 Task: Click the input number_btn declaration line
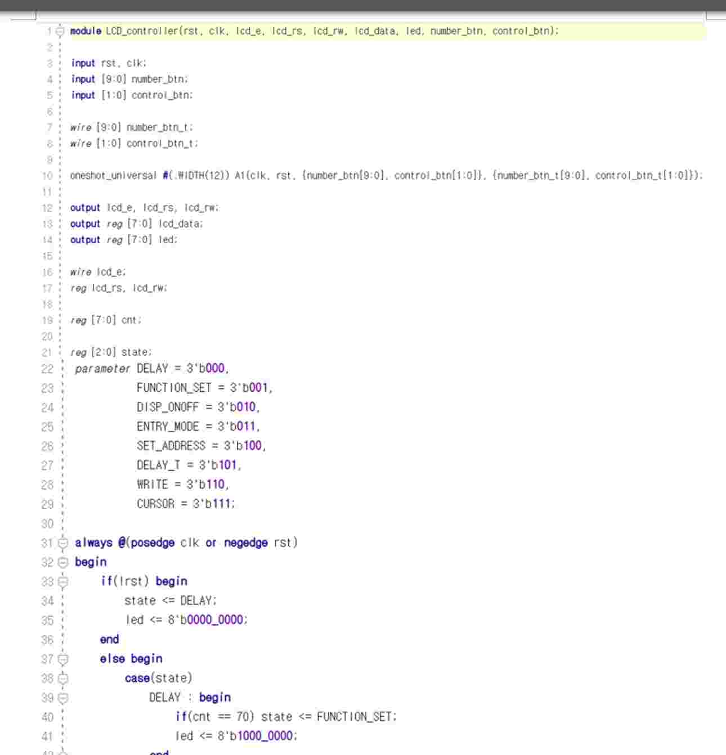(x=129, y=79)
